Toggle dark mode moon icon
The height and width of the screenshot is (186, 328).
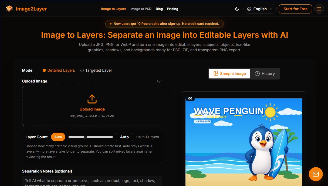237,9
